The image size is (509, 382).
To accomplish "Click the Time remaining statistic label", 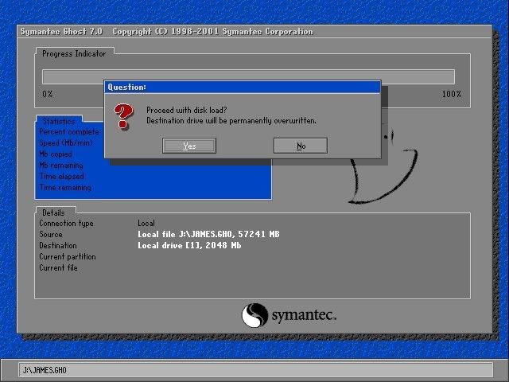I will tap(65, 188).
